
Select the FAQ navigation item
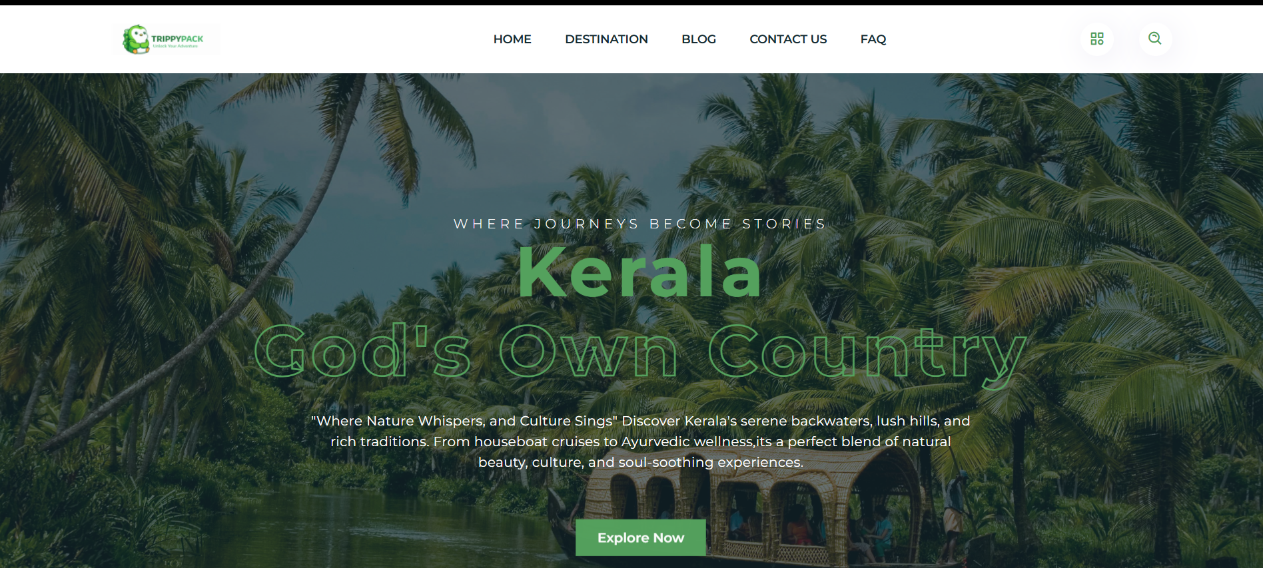(x=873, y=39)
